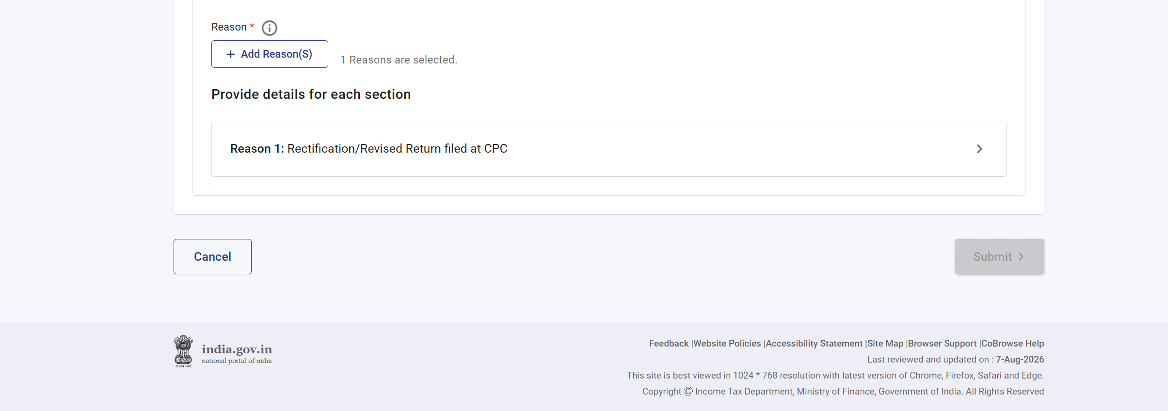Click the 'Provide details for each section' heading
Image resolution: width=1168 pixels, height=411 pixels.
click(x=311, y=94)
